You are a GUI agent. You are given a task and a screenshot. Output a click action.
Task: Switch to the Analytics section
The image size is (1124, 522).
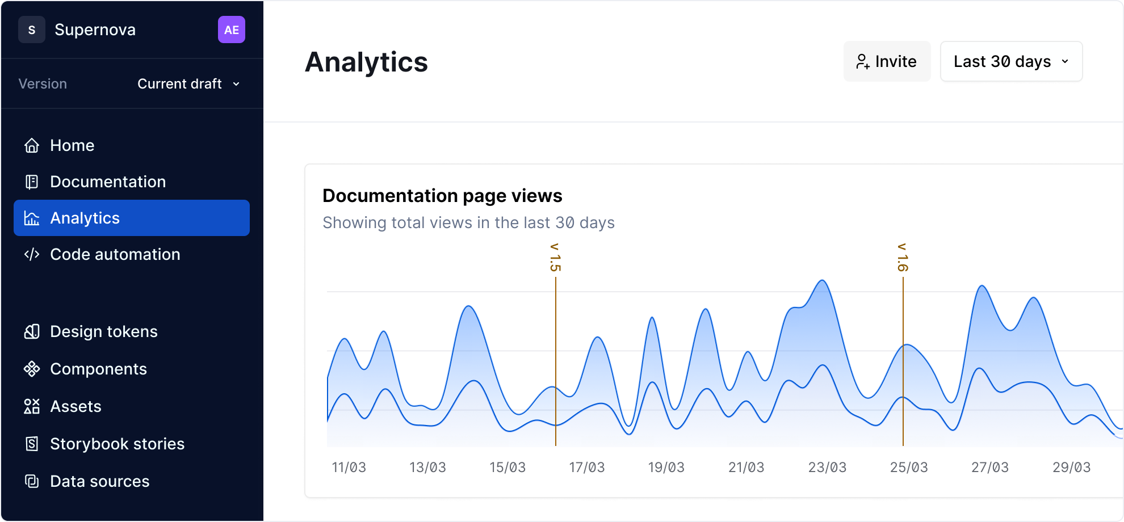[x=85, y=218]
